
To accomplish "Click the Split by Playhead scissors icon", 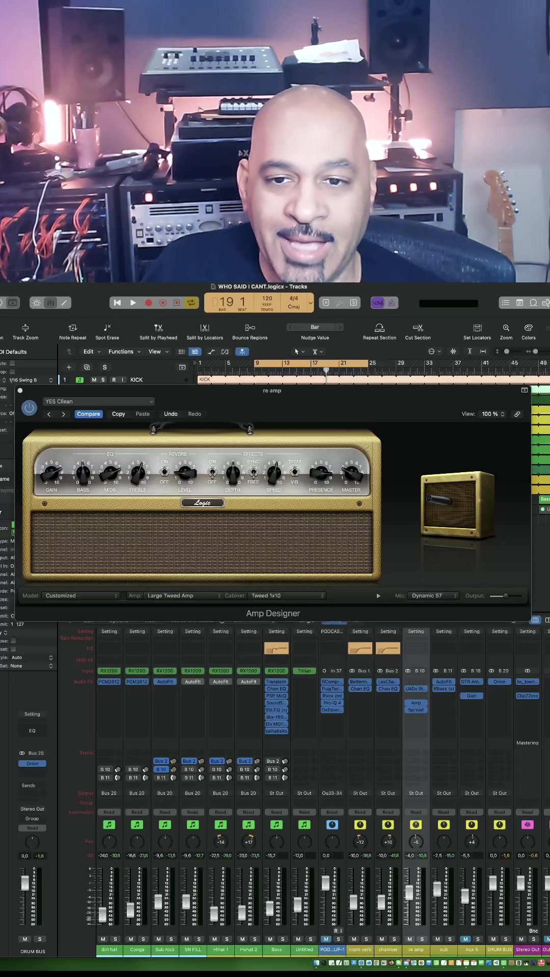I will 158,328.
